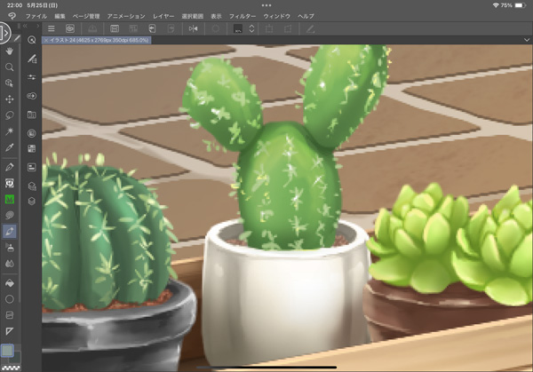Select the Zoom magnifier tool

coord(10,67)
